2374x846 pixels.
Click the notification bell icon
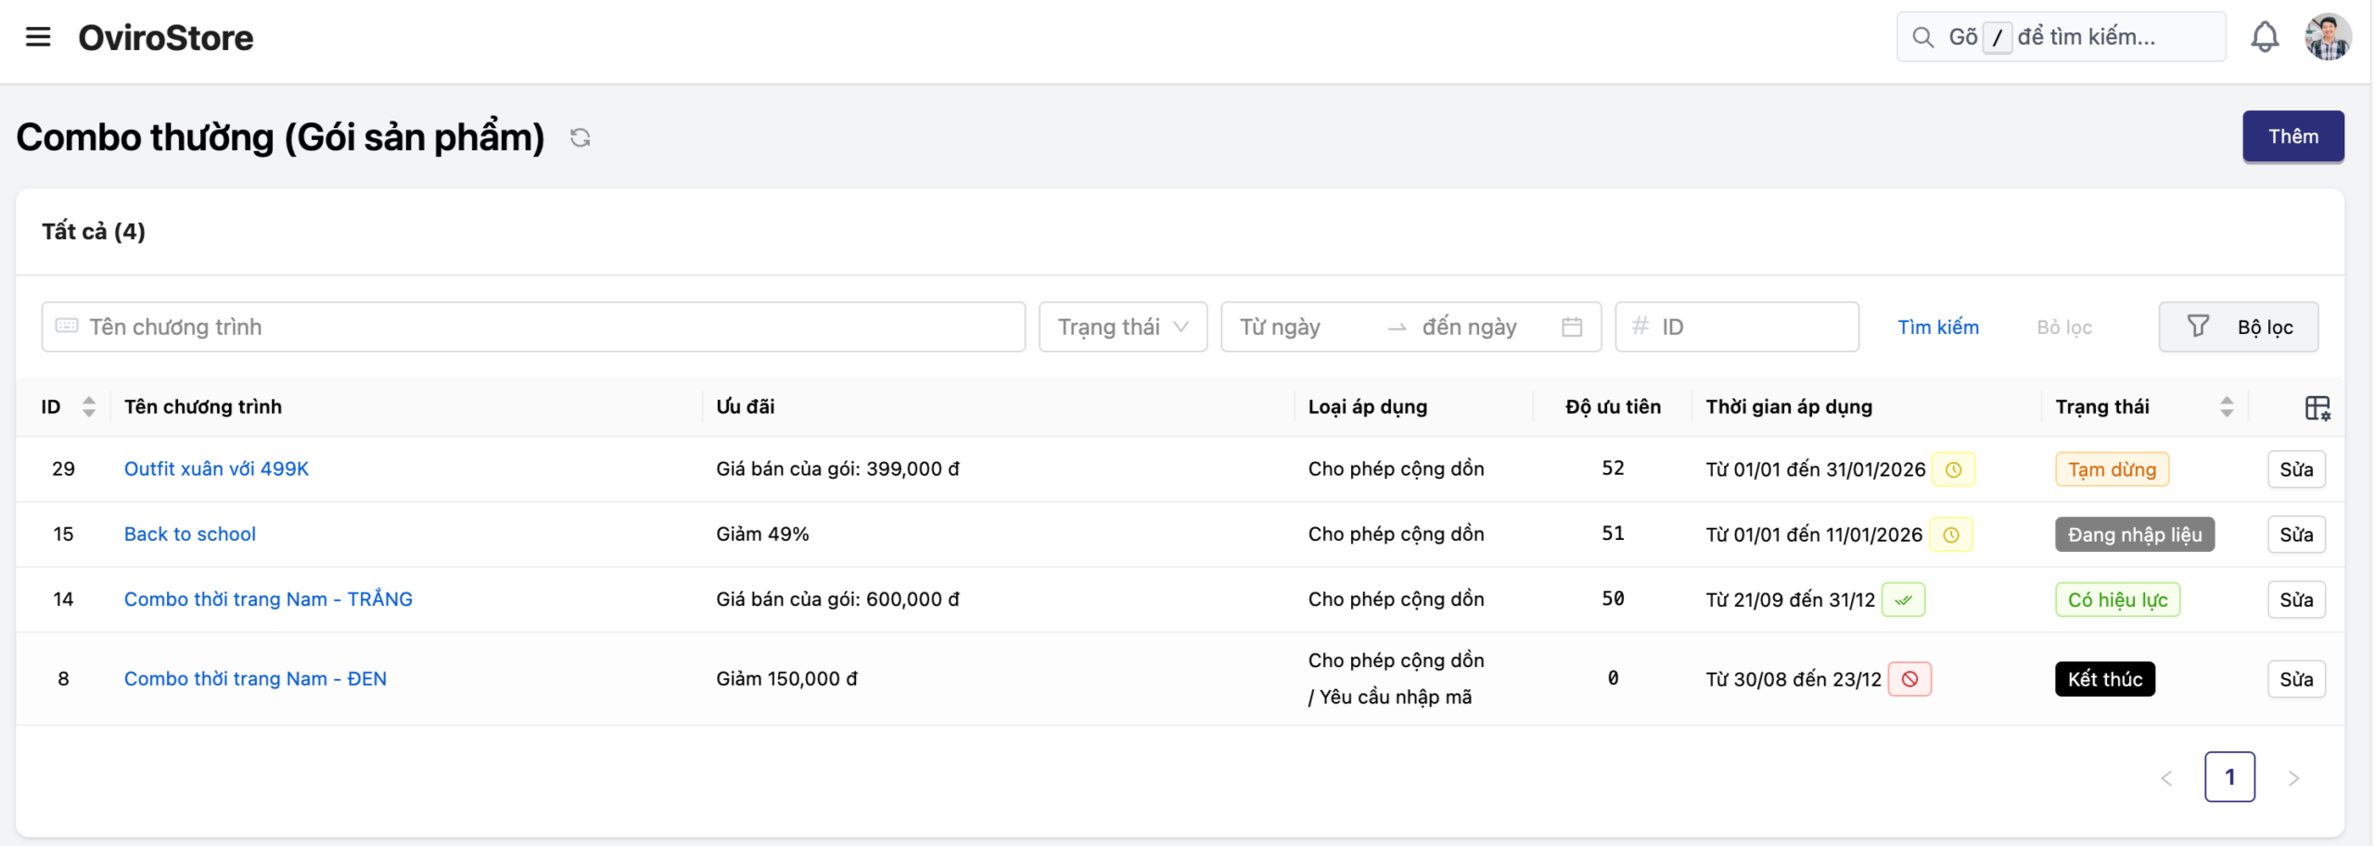[x=2264, y=37]
